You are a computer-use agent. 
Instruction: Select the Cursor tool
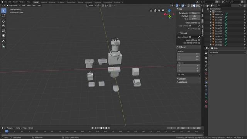point(3,15)
